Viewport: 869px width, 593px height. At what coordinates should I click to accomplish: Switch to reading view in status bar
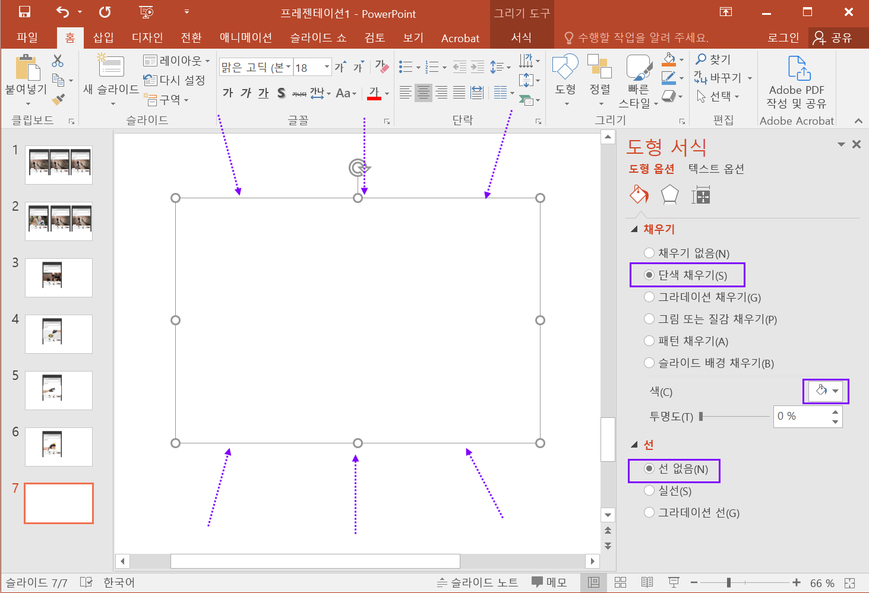click(647, 582)
